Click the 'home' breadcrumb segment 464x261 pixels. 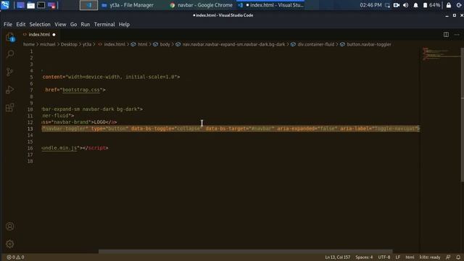29,44
